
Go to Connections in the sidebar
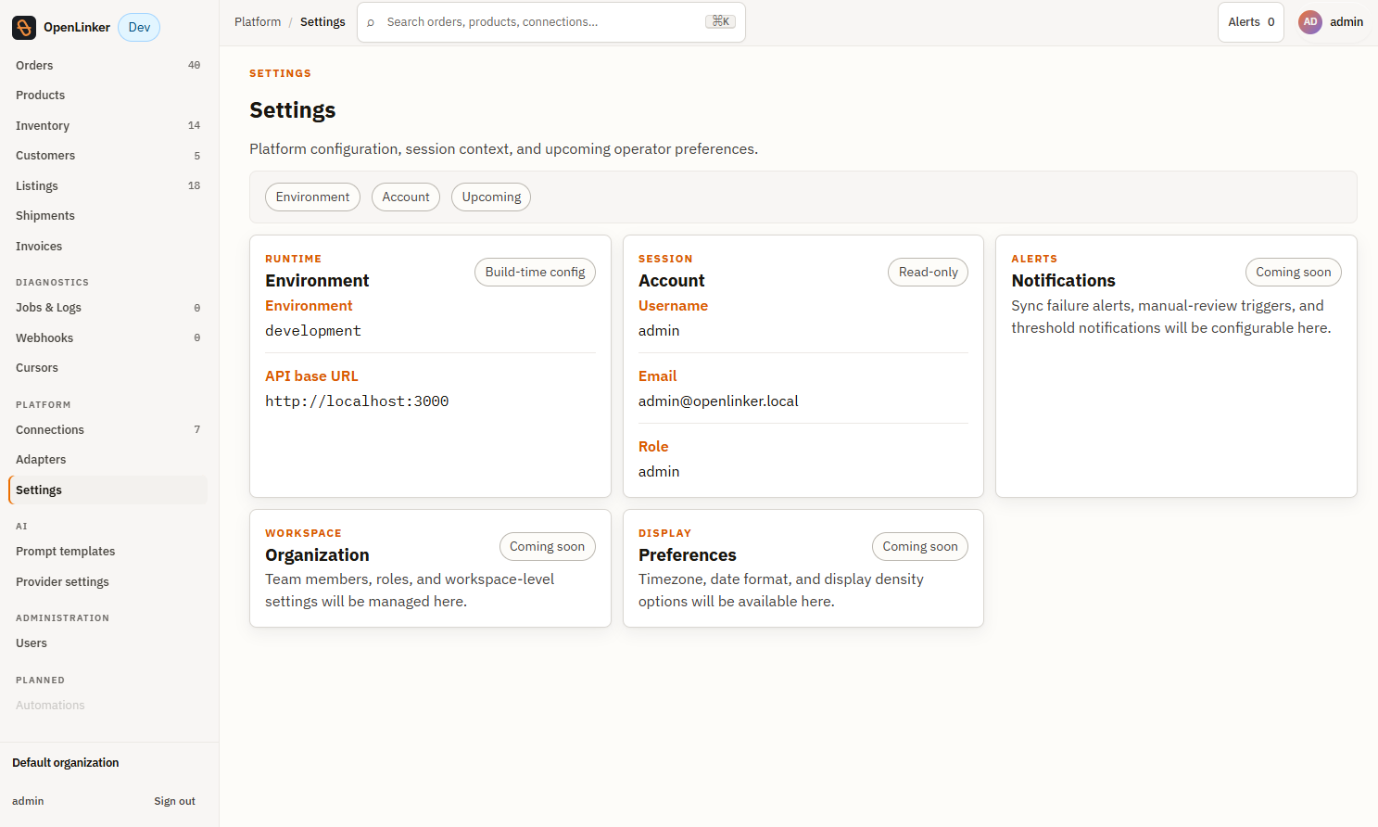pos(107,429)
